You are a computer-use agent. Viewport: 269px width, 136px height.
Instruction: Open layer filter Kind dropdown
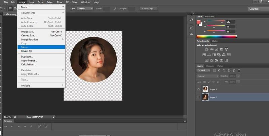(203, 71)
